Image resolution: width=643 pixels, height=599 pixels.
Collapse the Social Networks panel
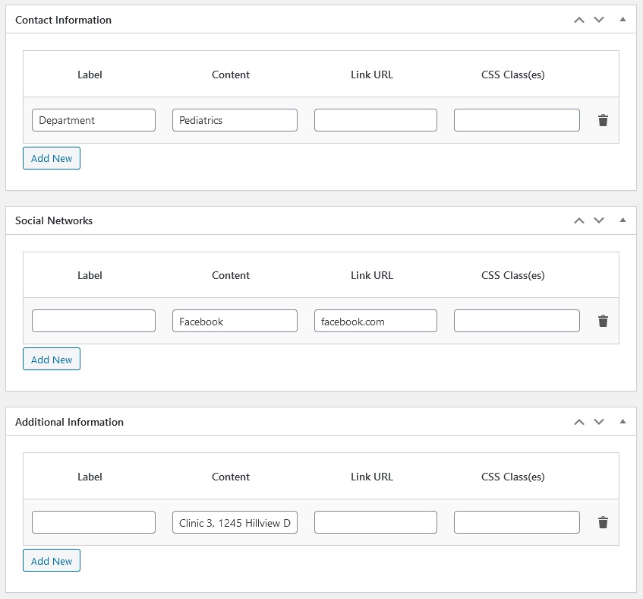623,220
